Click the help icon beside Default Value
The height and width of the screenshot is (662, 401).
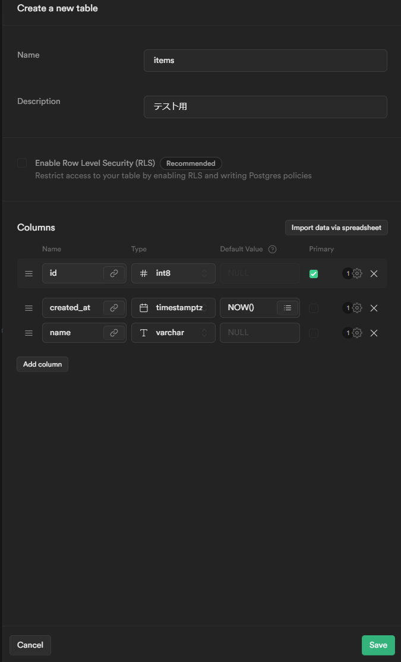[272, 249]
